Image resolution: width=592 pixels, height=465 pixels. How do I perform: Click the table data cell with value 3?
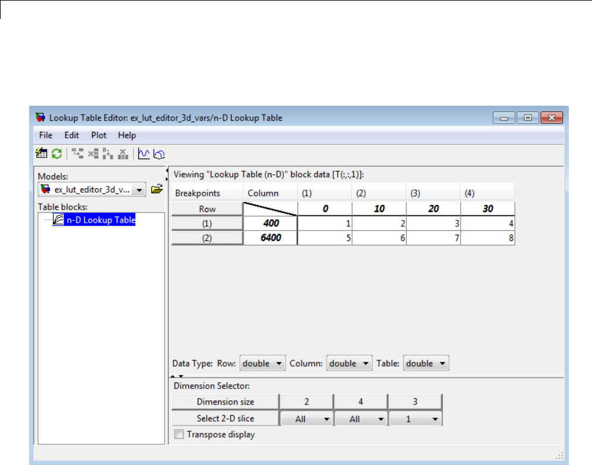point(433,223)
